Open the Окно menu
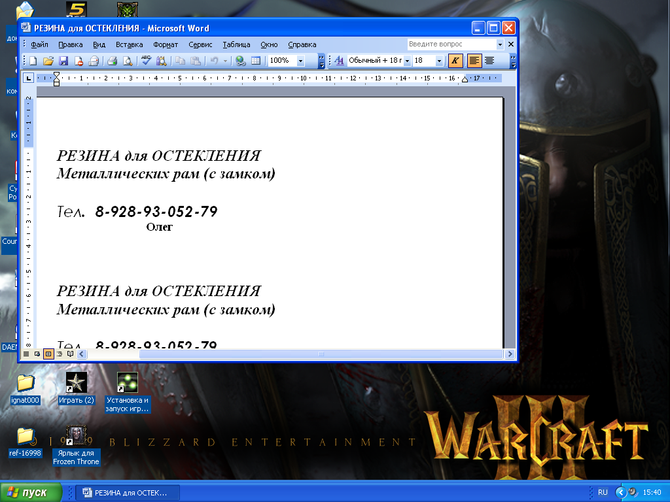The width and height of the screenshot is (670, 502). point(269,45)
